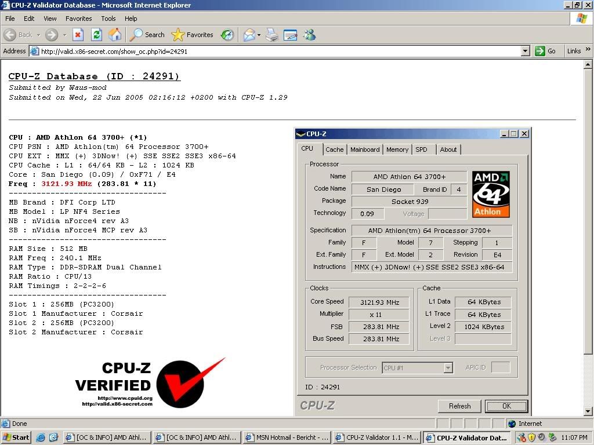Image resolution: width=594 pixels, height=445 pixels.
Task: Click the Edit page toolbar icon
Action: pyautogui.click(x=290, y=35)
